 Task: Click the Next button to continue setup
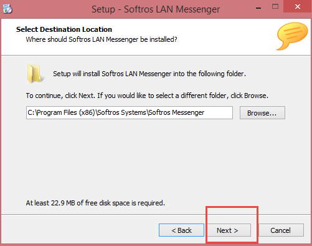[229, 230]
